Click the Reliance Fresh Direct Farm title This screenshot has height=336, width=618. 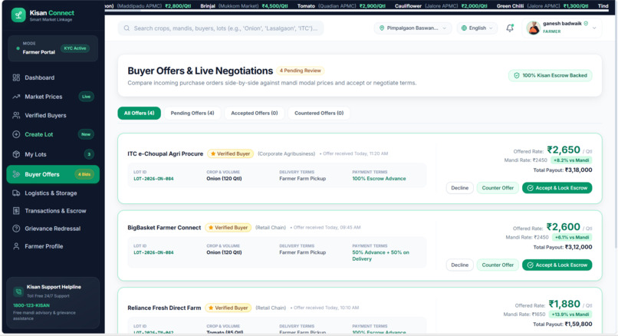pyautogui.click(x=164, y=308)
